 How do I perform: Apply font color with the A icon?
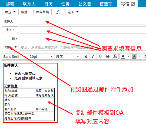coord(123,56)
